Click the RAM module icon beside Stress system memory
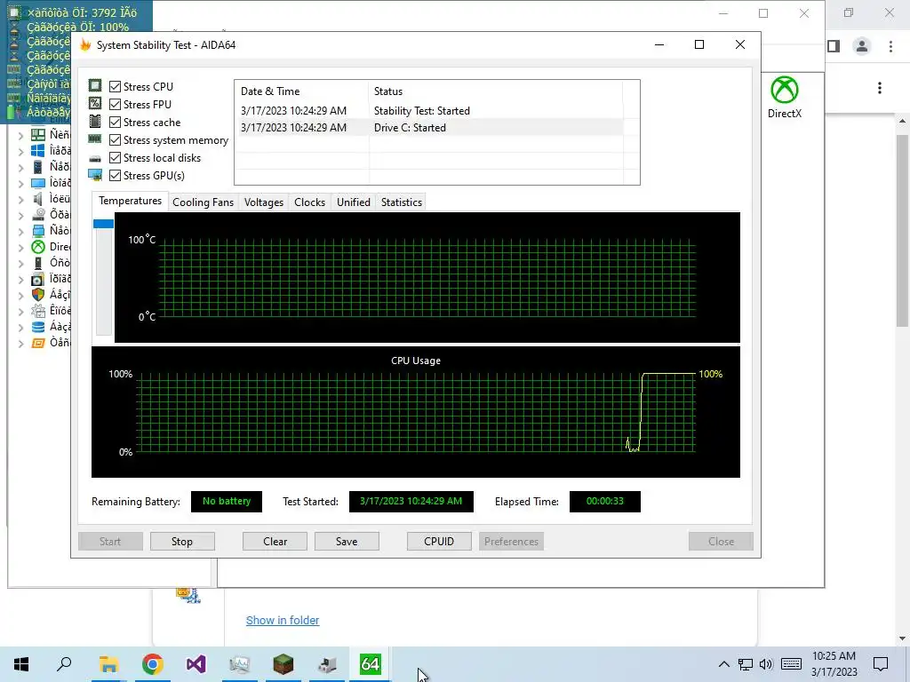This screenshot has width=910, height=682. coord(95,139)
